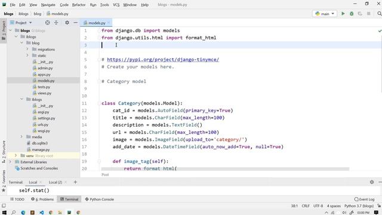Change CRLF line separator setting
Image resolution: width=382 pixels, height=215 pixels.
[x=306, y=206]
